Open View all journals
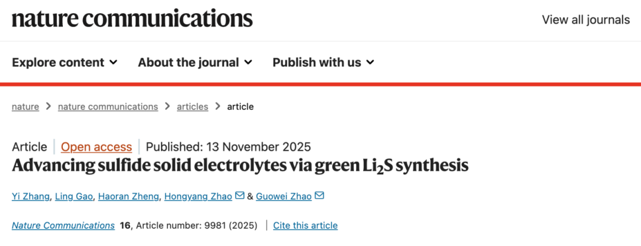 coord(585,20)
